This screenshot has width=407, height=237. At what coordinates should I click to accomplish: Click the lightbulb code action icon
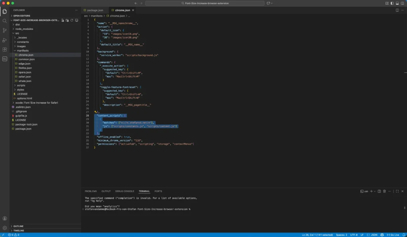point(95,112)
